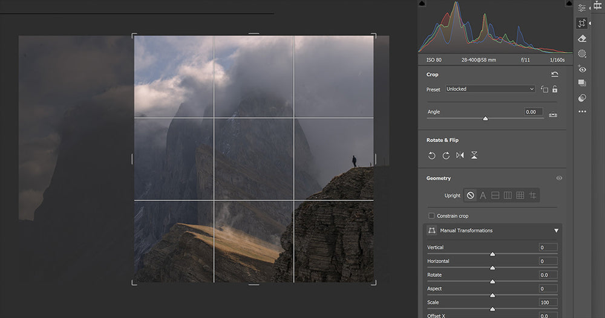This screenshot has height=318, width=605.
Task: Collapse the Manual Transformations section triangle
Action: (x=556, y=230)
